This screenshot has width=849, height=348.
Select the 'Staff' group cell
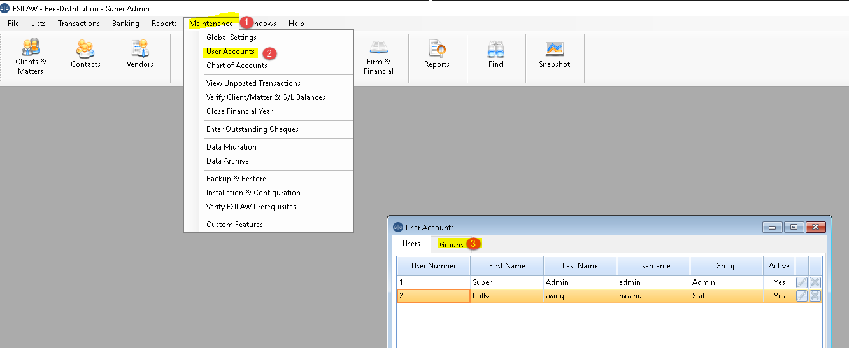pos(726,296)
